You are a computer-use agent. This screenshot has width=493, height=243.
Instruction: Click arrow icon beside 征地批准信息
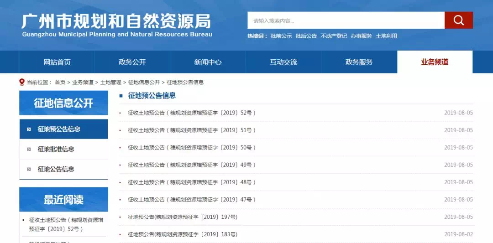pos(29,149)
